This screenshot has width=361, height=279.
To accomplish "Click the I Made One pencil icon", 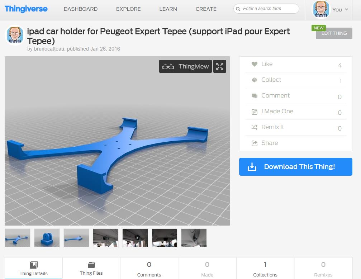I will click(x=255, y=112).
